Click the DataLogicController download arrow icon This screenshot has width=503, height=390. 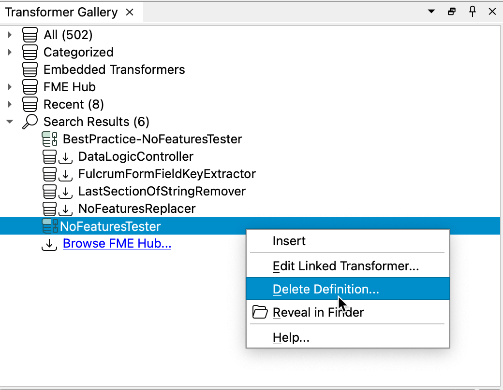[x=65, y=157]
